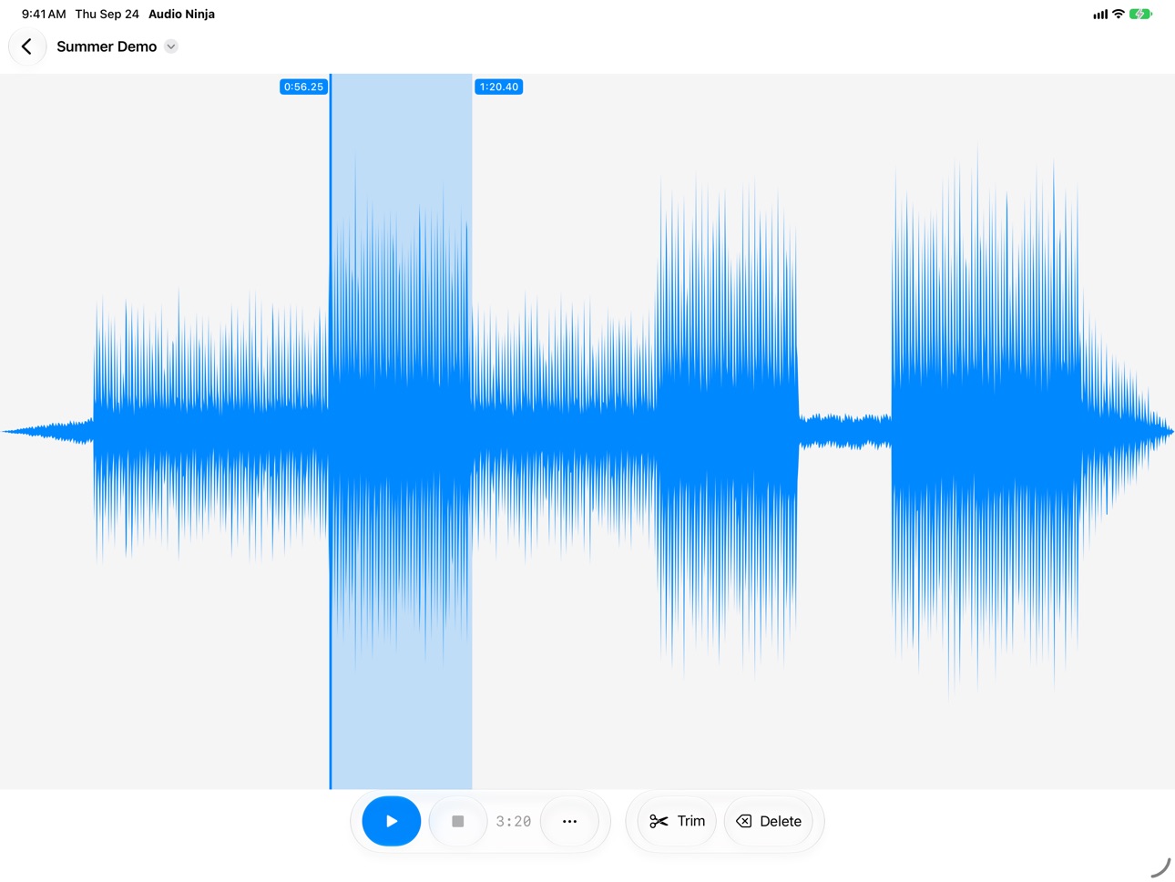Click the Audio Ninja app name text
Viewport: 1175px width, 882px height.
[182, 14]
